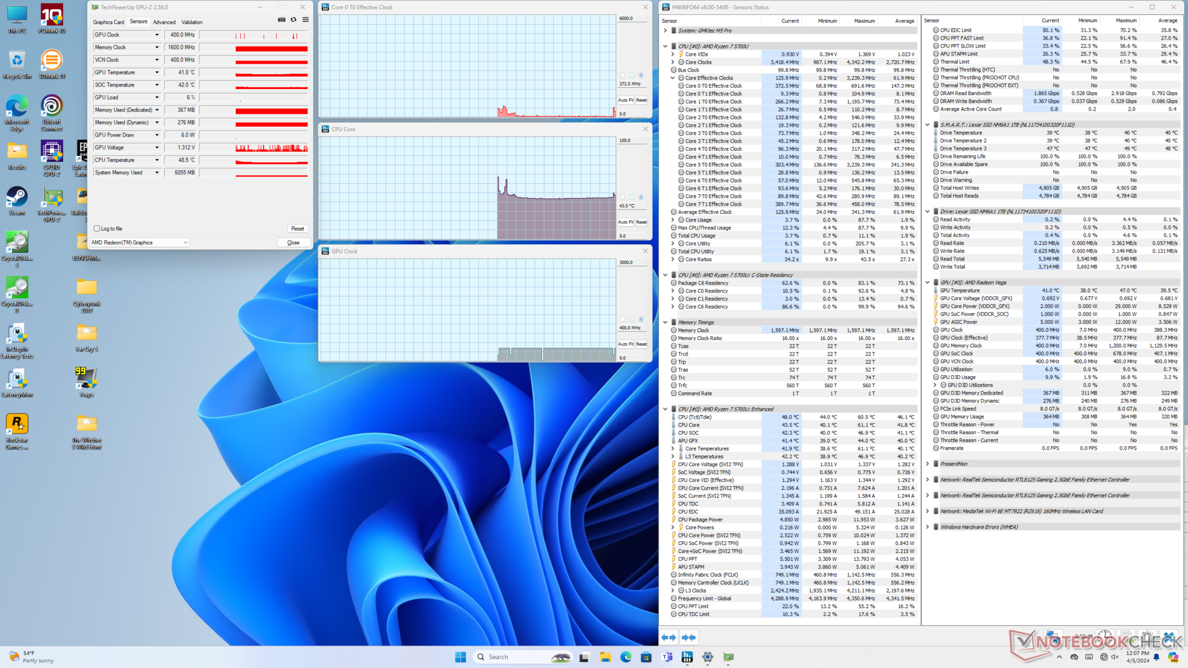Viewport: 1188px width, 668px height.
Task: Expand the PresentMon sensor group
Action: tap(927, 464)
